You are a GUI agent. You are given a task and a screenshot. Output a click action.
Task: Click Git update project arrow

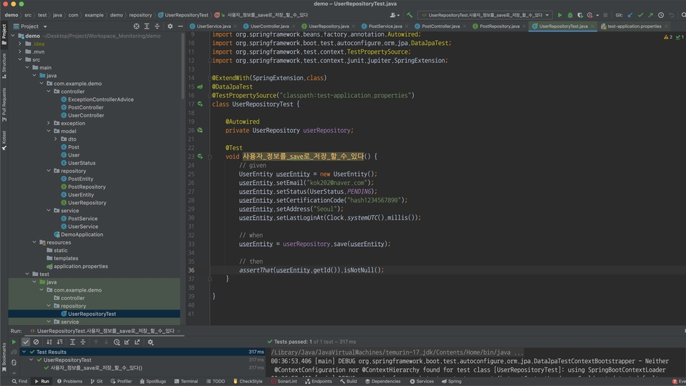click(x=630, y=15)
